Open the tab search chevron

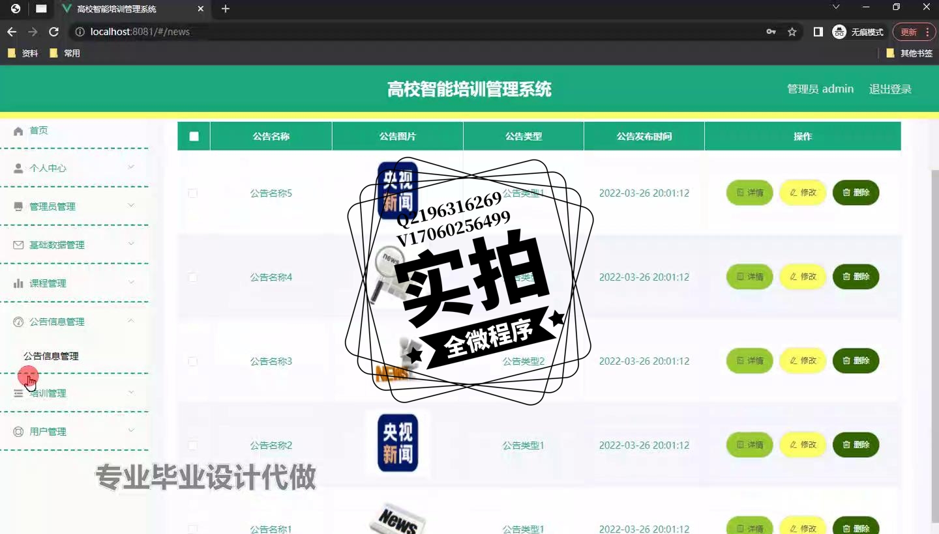click(836, 7)
